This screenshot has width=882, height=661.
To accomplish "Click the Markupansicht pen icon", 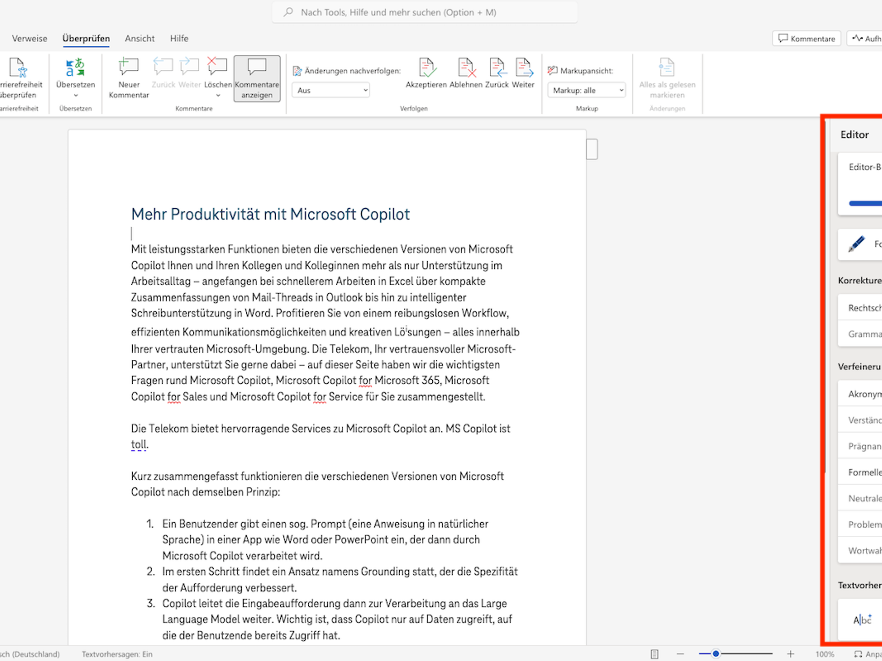I will [553, 70].
